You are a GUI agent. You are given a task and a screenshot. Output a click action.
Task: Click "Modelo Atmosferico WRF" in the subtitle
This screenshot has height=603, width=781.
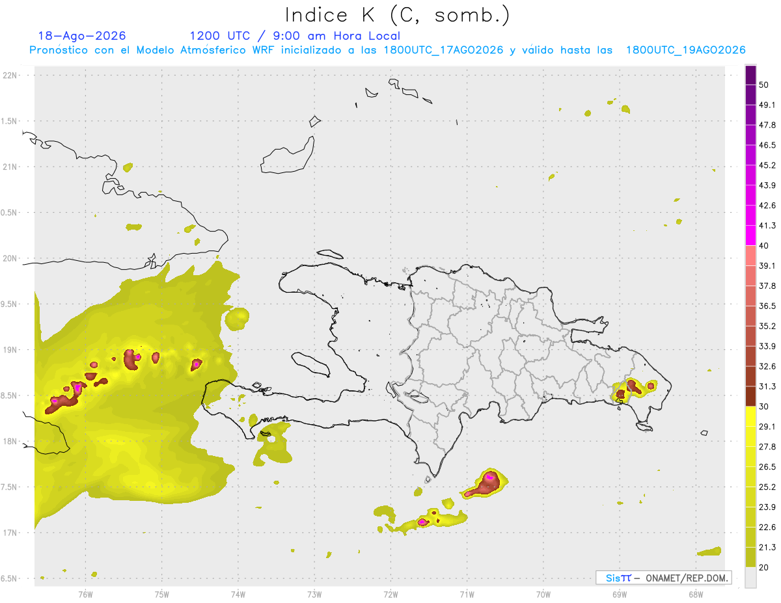coord(208,50)
